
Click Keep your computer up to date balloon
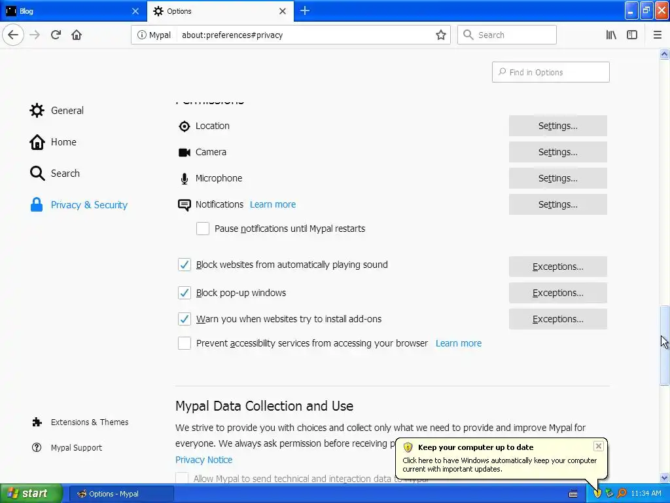click(501, 458)
